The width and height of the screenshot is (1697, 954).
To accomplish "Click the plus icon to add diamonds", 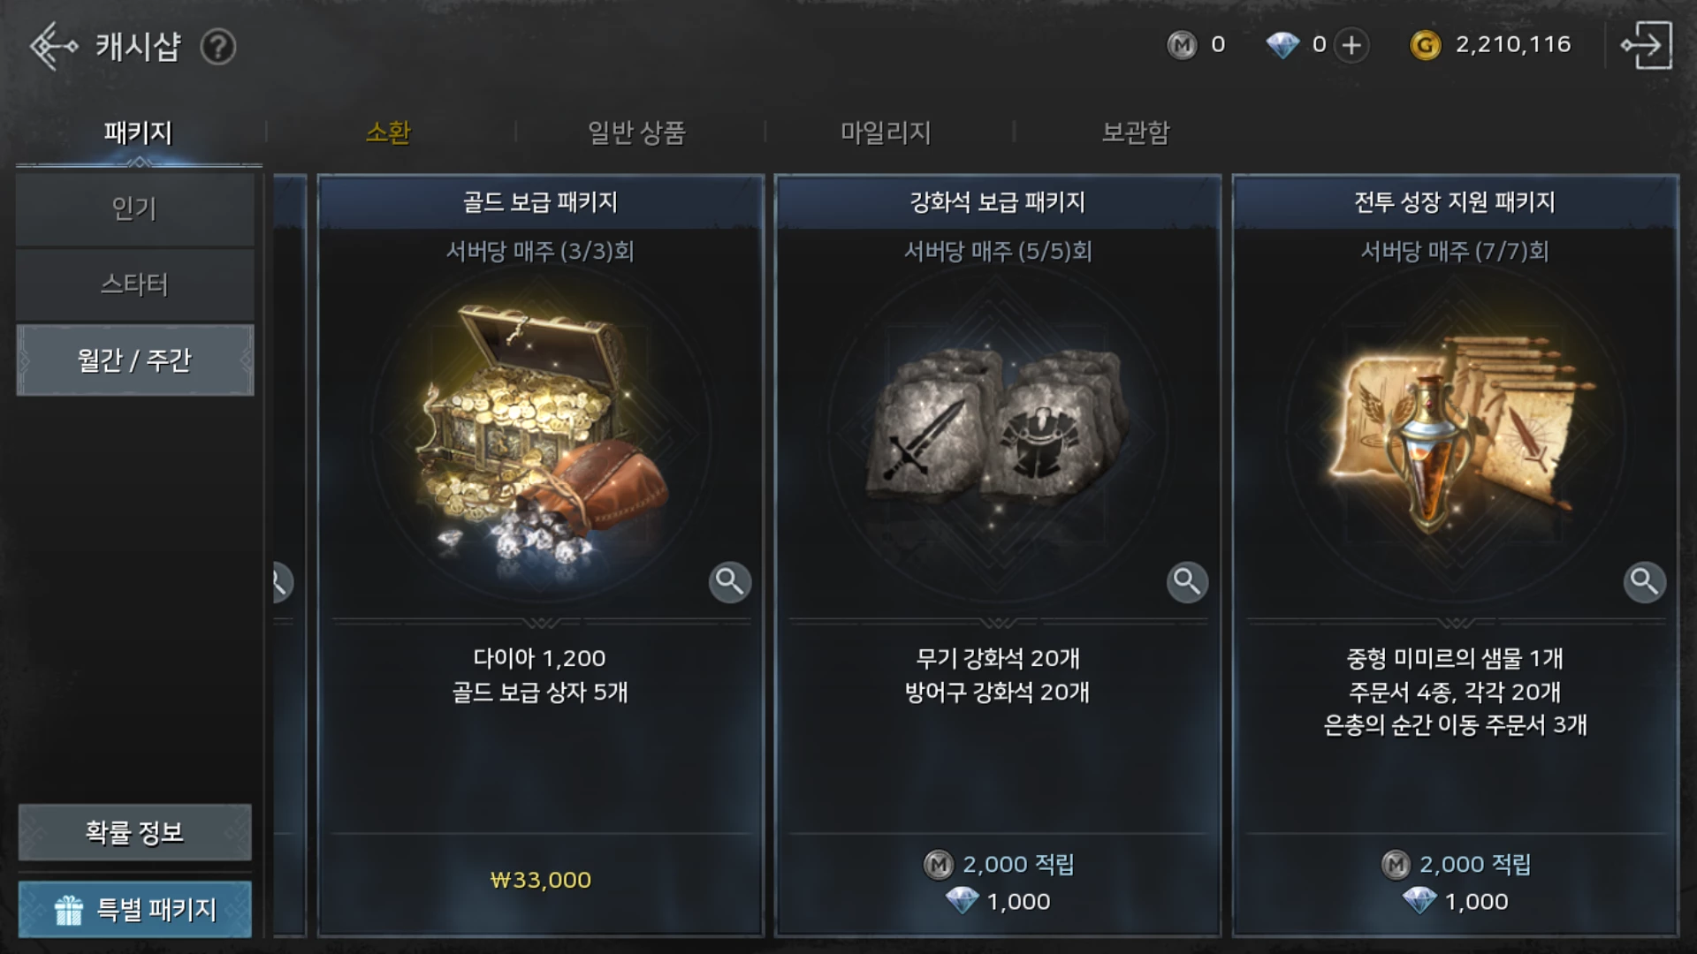I will [1351, 45].
